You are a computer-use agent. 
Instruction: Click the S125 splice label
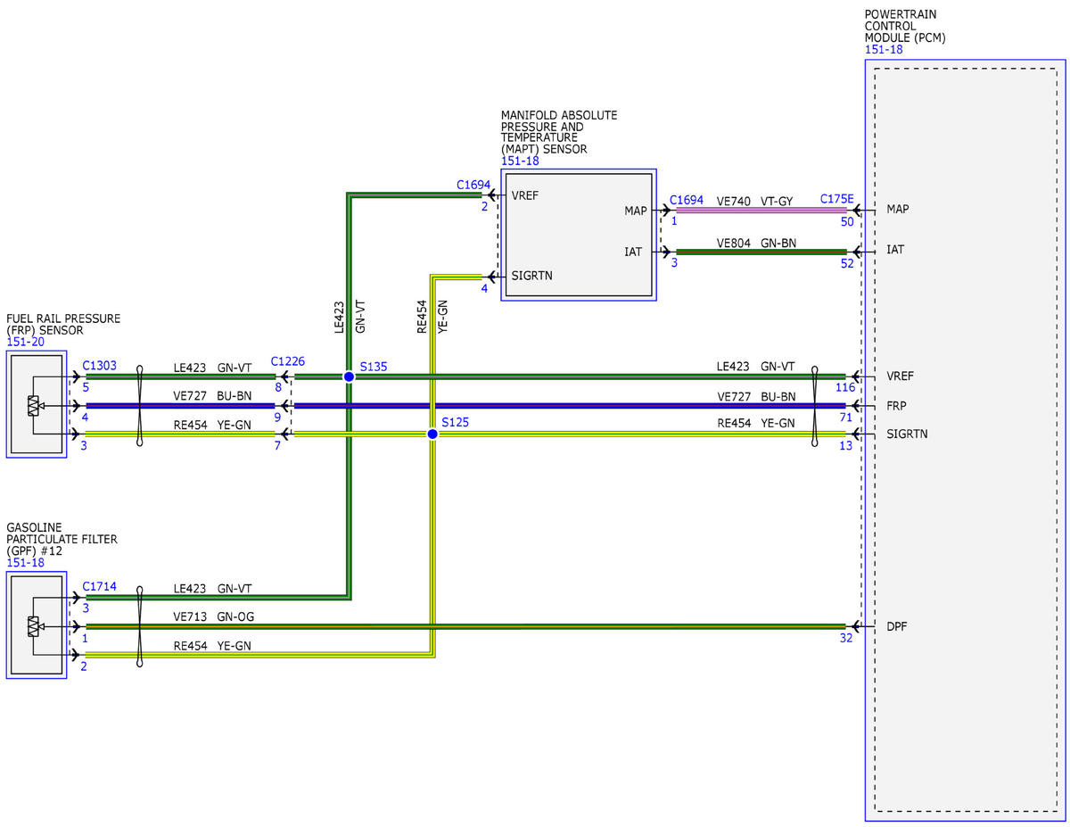click(x=455, y=421)
